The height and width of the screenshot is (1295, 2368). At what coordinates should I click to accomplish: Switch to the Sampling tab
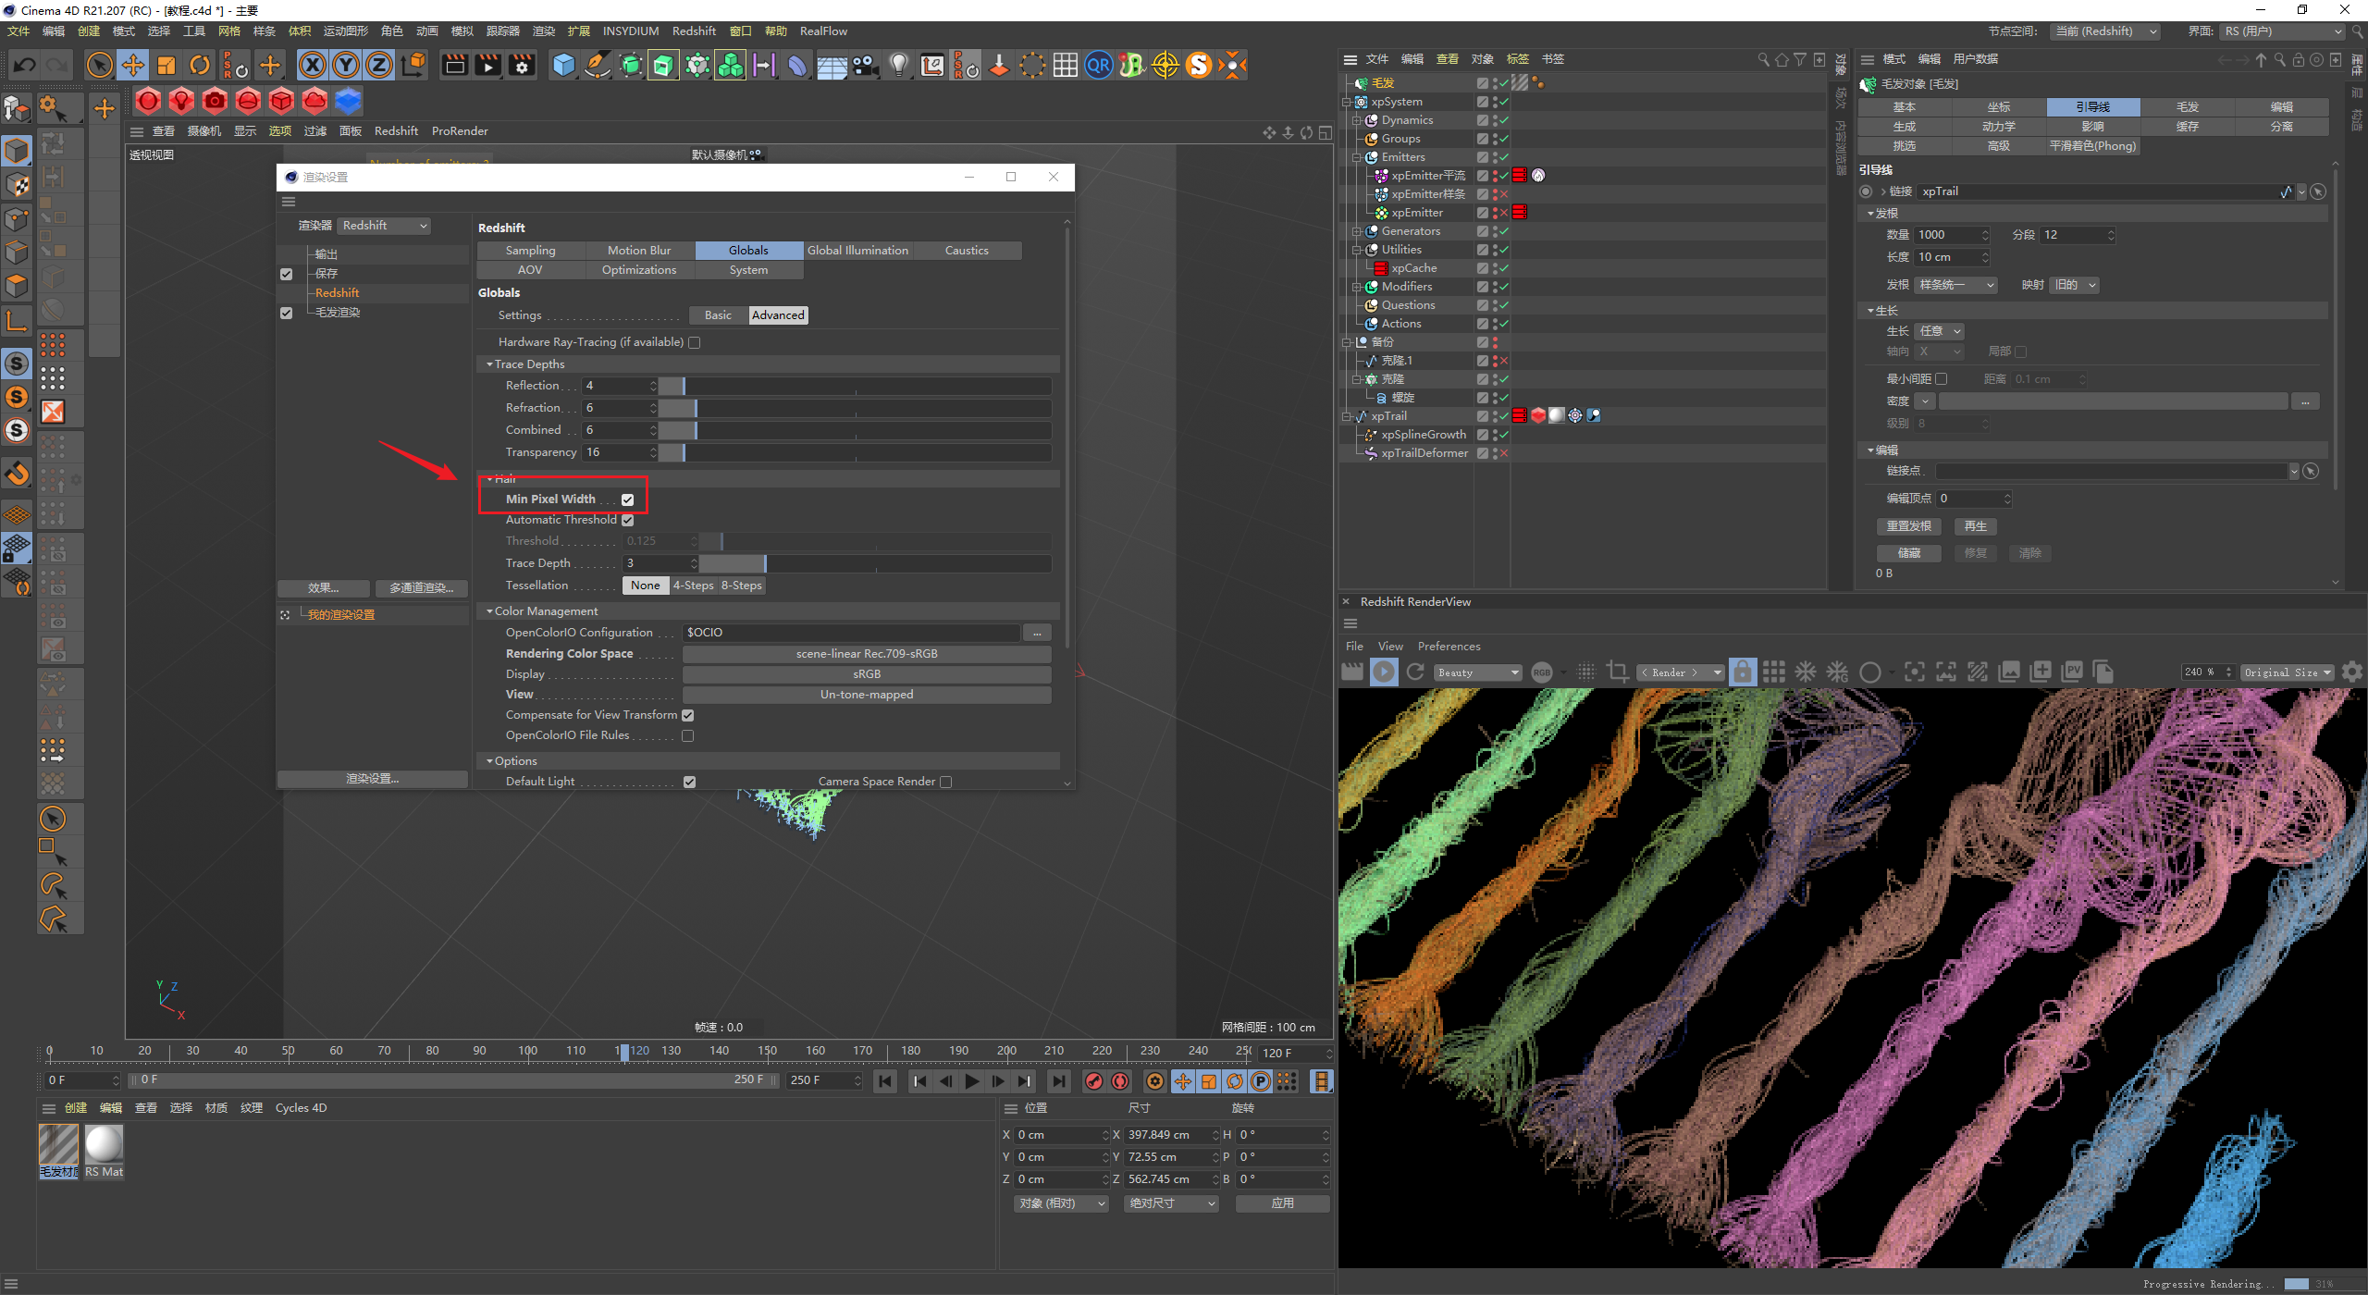point(530,251)
